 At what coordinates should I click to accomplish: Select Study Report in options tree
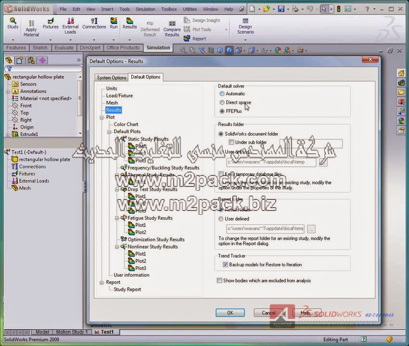tap(128, 289)
